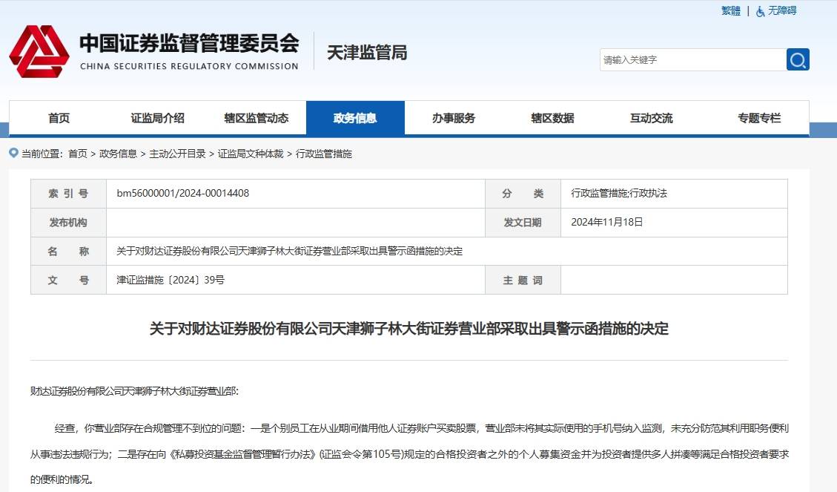Switch to Traditional Chinese via 繁體 link
The height and width of the screenshot is (492, 837).
pyautogui.click(x=731, y=10)
